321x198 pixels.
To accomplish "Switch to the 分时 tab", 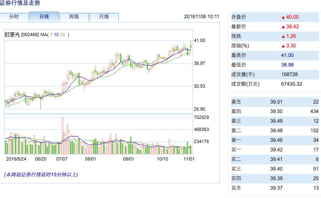I will (13, 17).
